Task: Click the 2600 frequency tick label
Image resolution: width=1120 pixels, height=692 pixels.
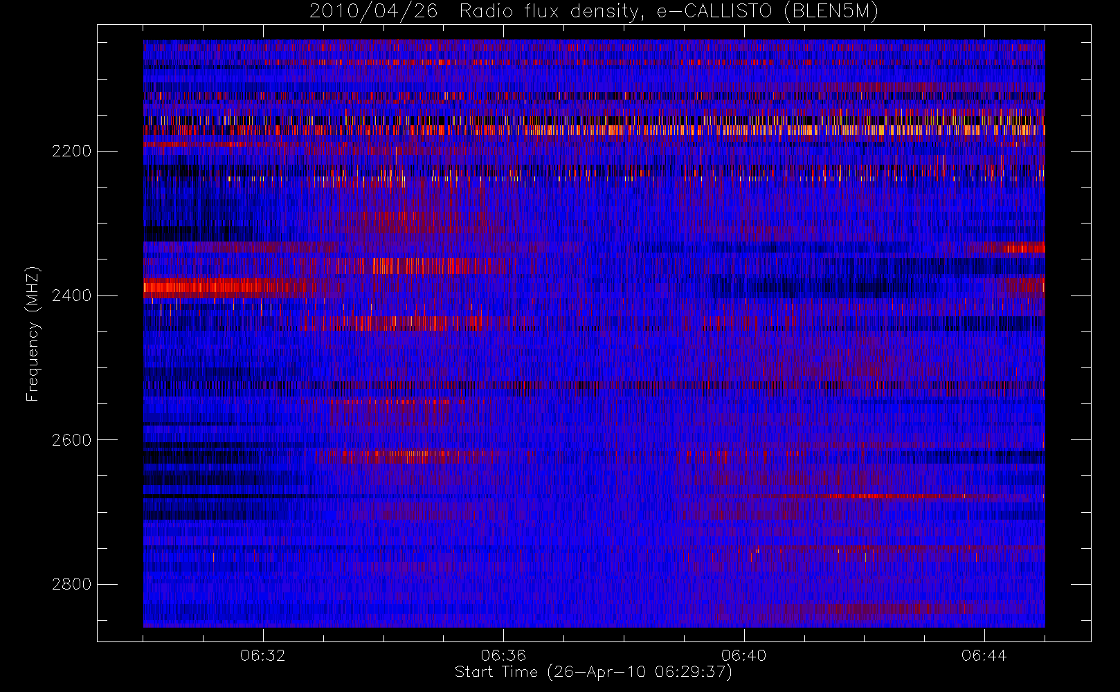Action: [71, 440]
